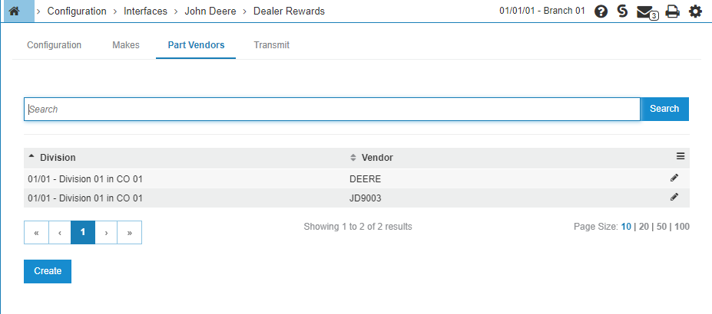Open the table column menu icon
712x314 pixels.
click(680, 156)
